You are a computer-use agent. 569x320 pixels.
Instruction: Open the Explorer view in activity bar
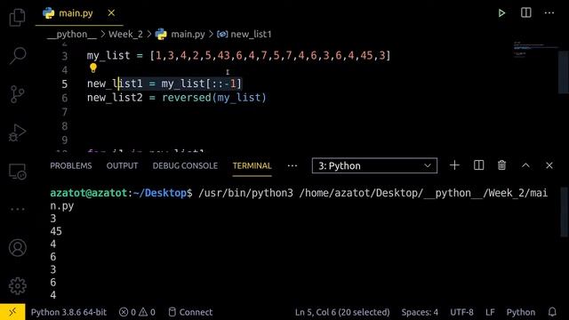(17, 17)
